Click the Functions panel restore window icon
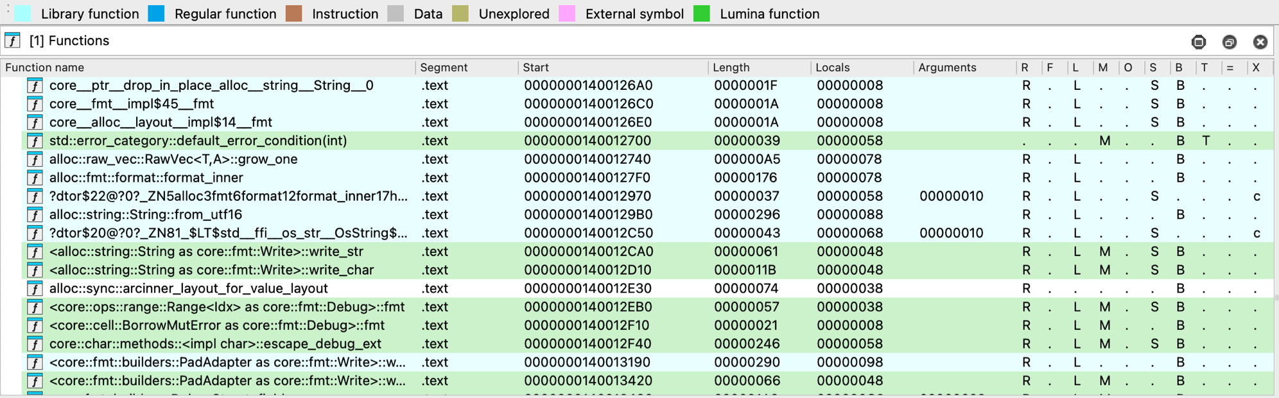 click(x=1230, y=42)
